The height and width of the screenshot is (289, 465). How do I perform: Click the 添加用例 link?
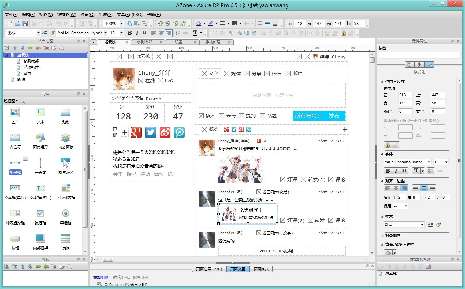click(x=102, y=277)
